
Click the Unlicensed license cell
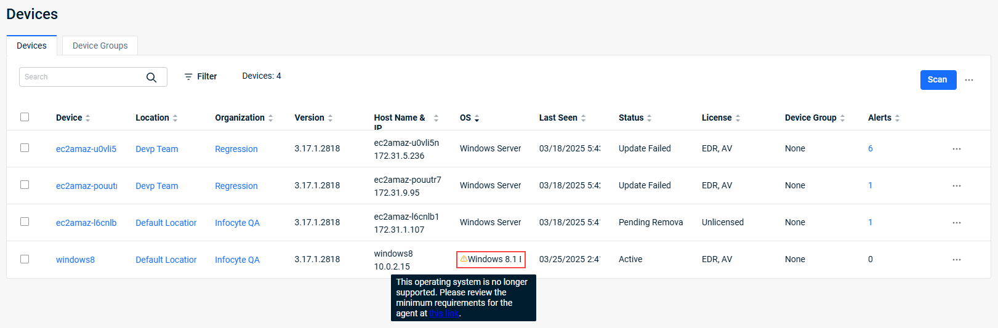pyautogui.click(x=723, y=222)
